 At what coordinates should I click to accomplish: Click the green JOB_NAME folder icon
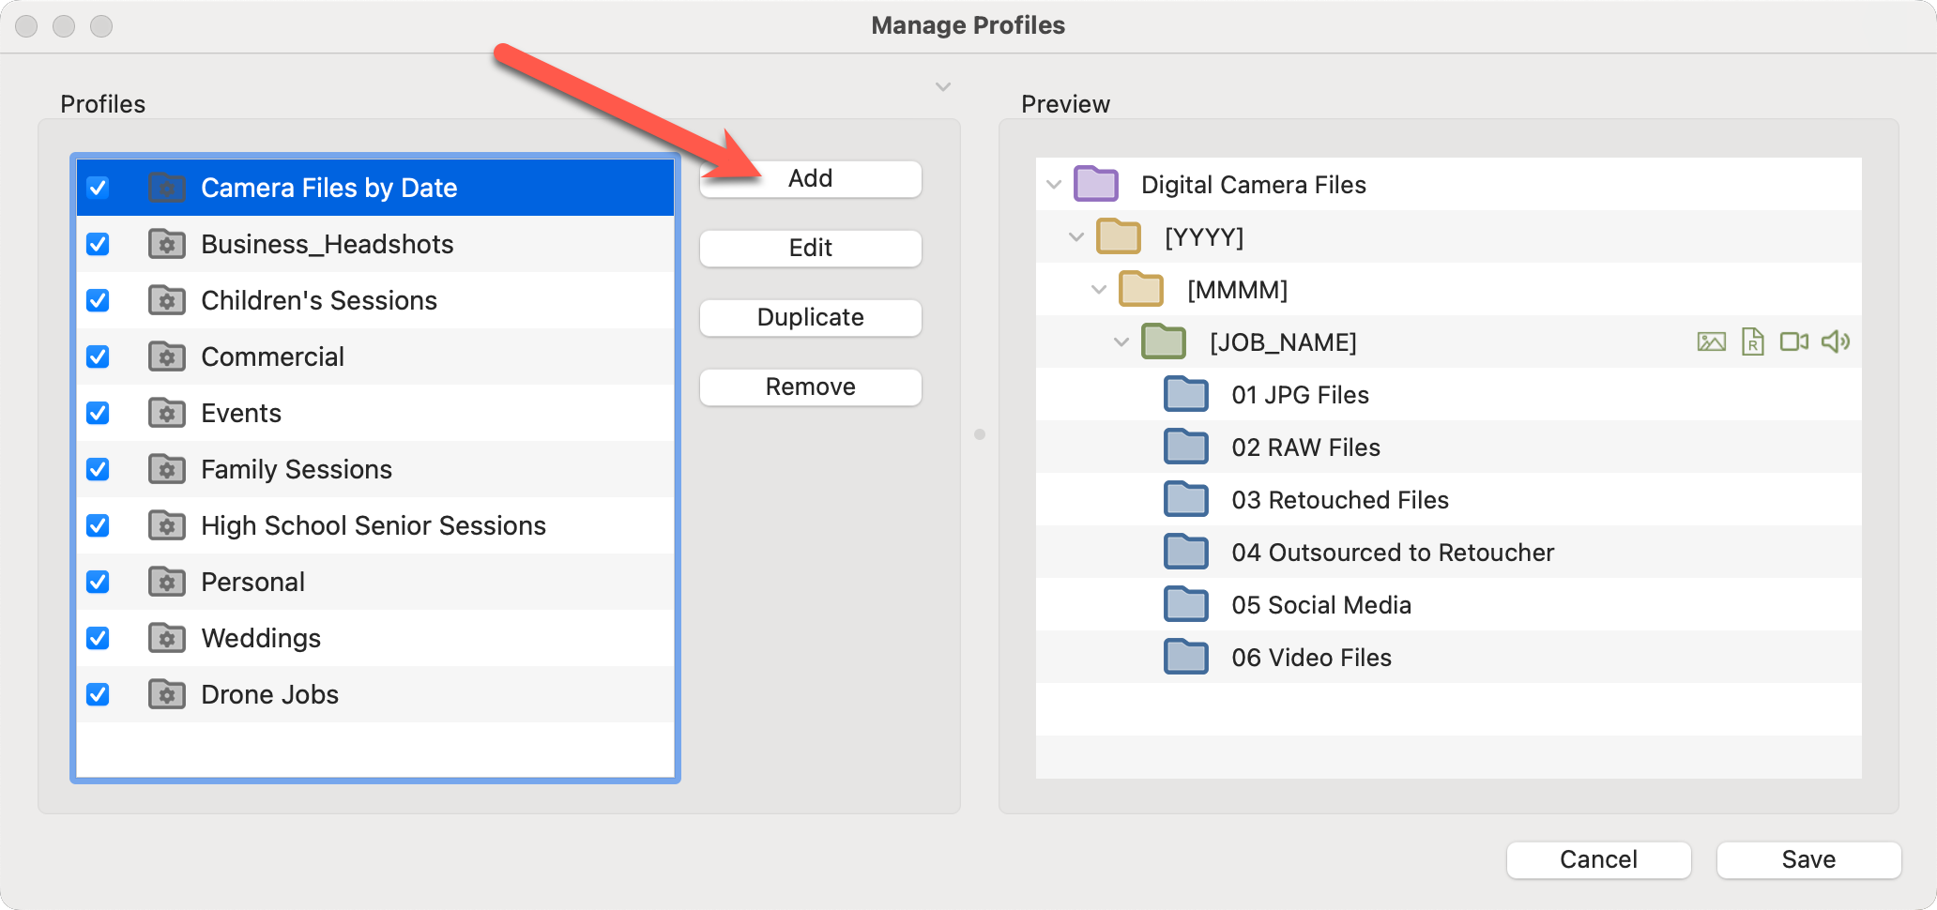(x=1164, y=342)
